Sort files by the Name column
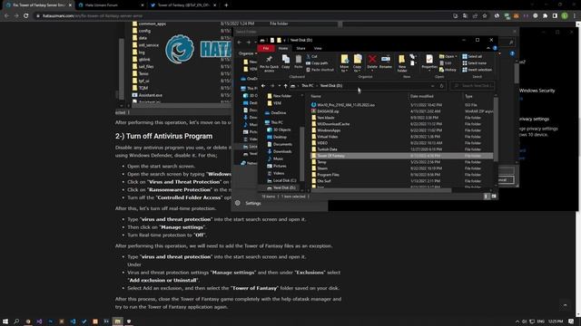The width and height of the screenshot is (581, 326). [x=316, y=96]
